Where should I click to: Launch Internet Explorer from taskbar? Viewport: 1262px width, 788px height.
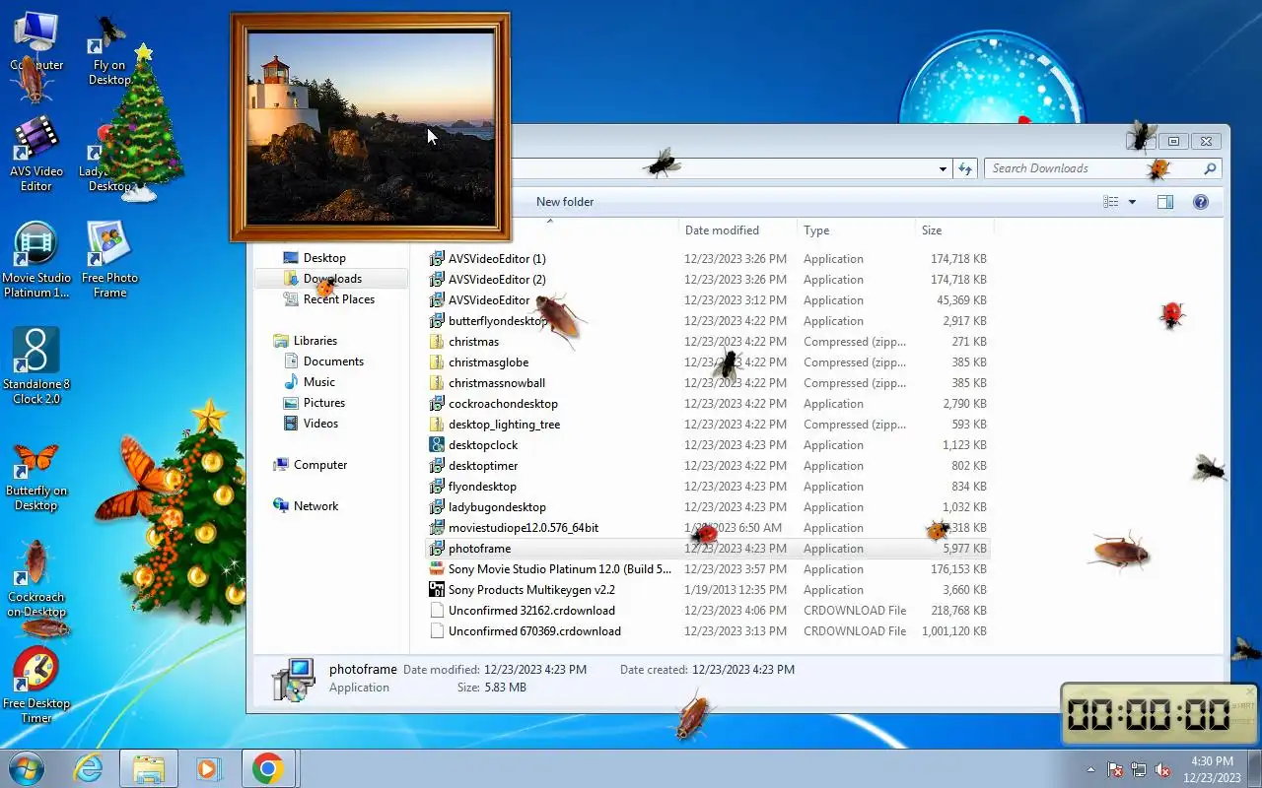[89, 768]
